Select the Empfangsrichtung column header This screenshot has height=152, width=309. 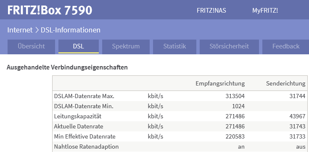tap(220, 83)
